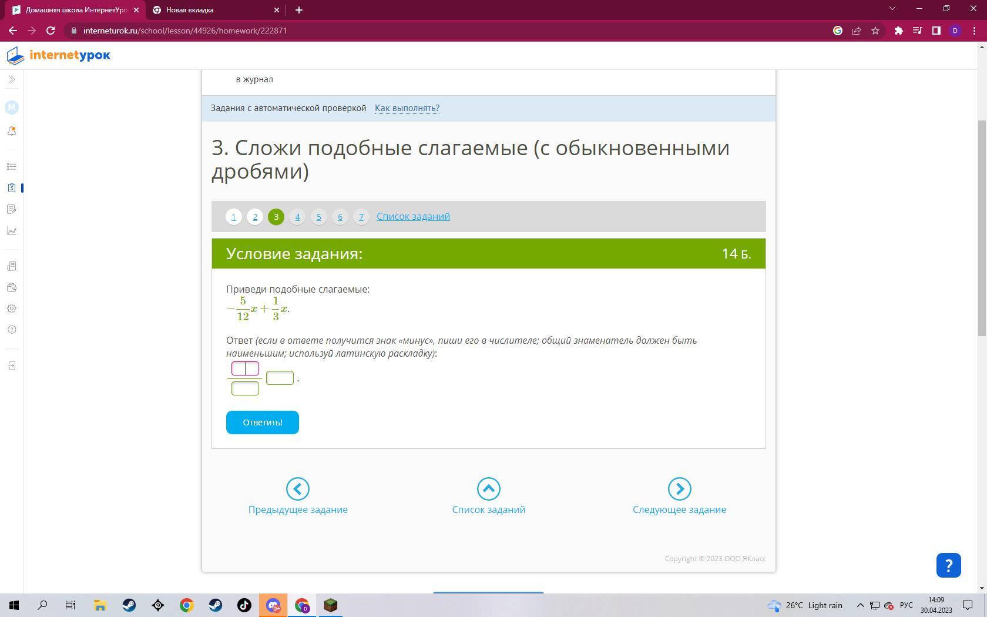This screenshot has width=987, height=617.
Task: Expand the left sidebar with double chevron
Action: point(12,79)
